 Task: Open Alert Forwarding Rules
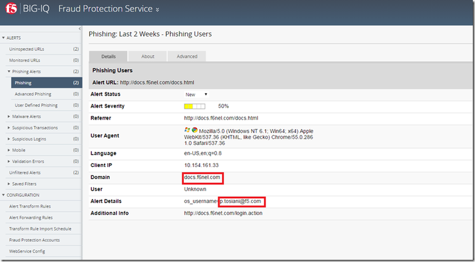point(31,218)
